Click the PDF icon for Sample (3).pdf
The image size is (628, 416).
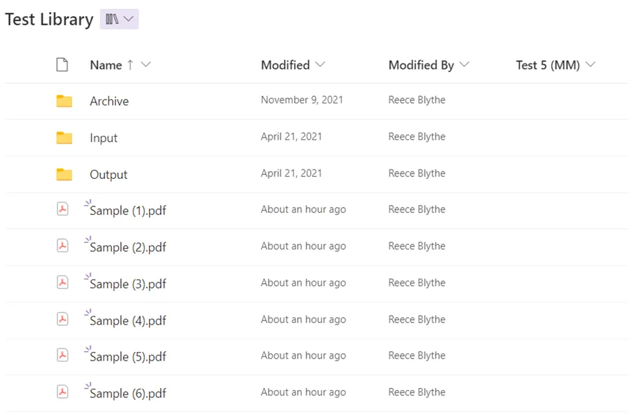62,283
